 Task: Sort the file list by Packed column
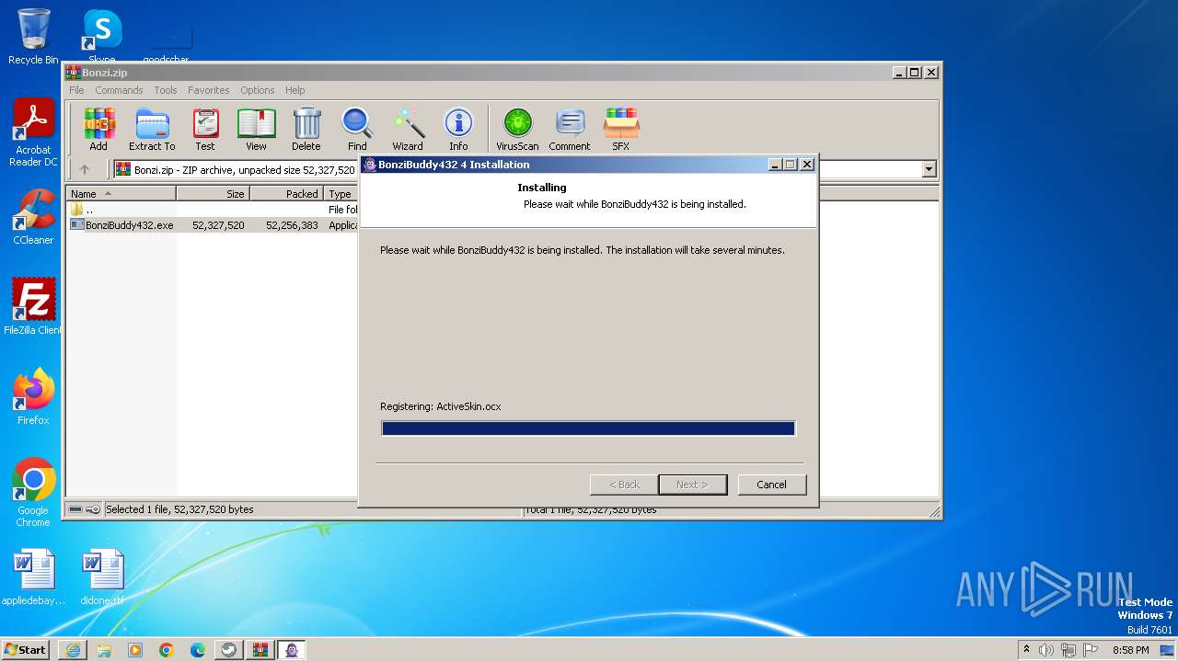pyautogui.click(x=287, y=194)
